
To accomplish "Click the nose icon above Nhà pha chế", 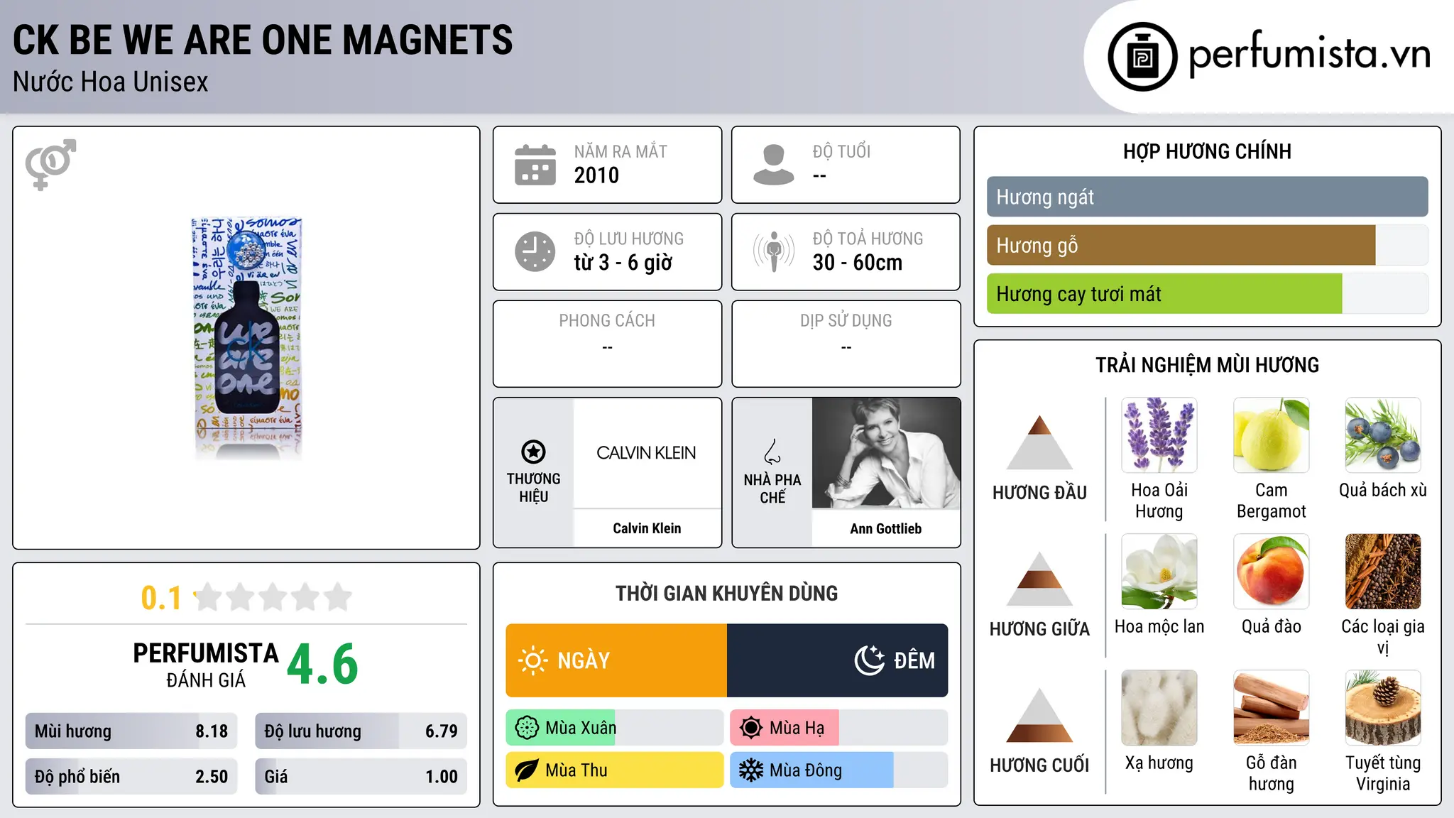I will (772, 451).
